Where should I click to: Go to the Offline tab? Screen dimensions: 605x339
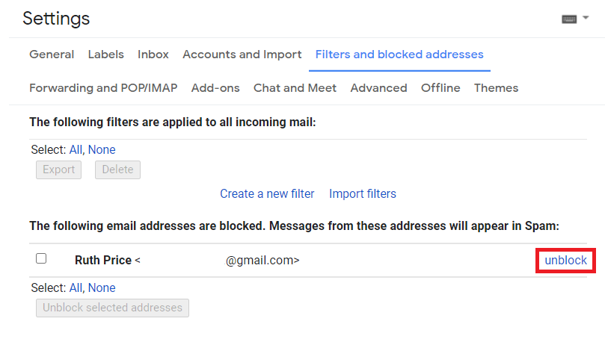coord(440,88)
